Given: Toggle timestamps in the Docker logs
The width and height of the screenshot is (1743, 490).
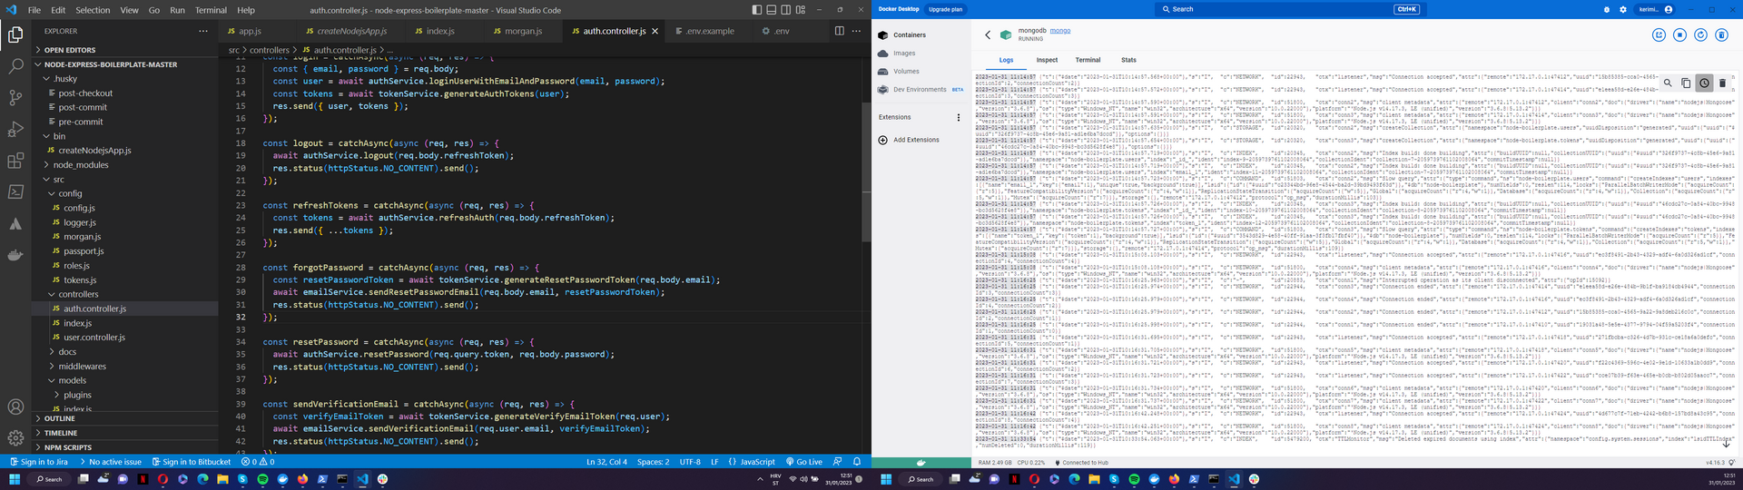Looking at the screenshot, I should (1704, 83).
